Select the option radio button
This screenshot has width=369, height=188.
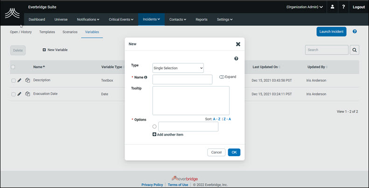click(x=154, y=126)
